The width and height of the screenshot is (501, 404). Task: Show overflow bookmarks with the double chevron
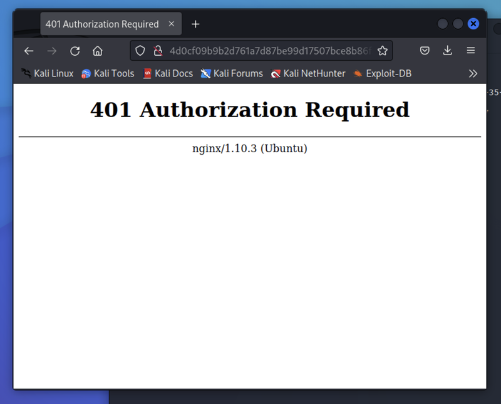point(473,73)
